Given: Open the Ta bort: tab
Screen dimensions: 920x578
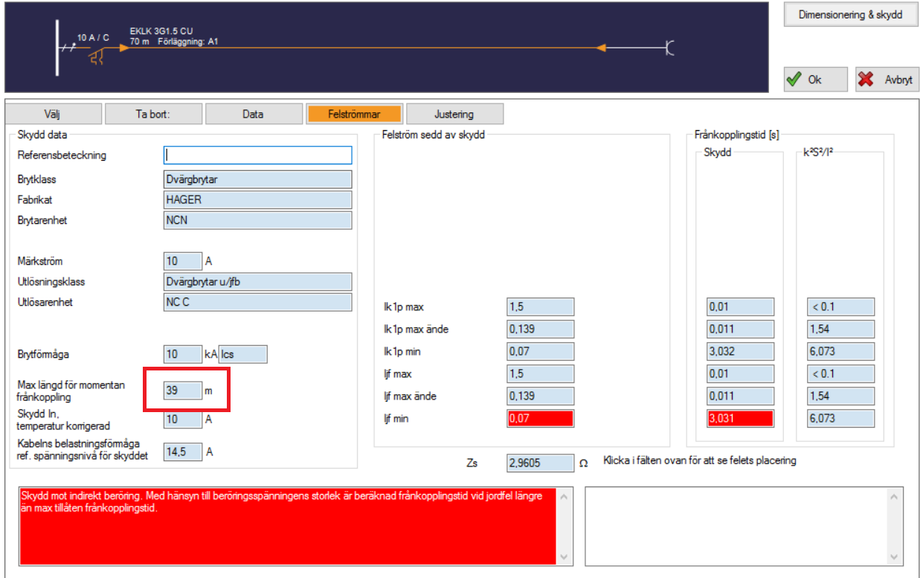Looking at the screenshot, I should [153, 114].
